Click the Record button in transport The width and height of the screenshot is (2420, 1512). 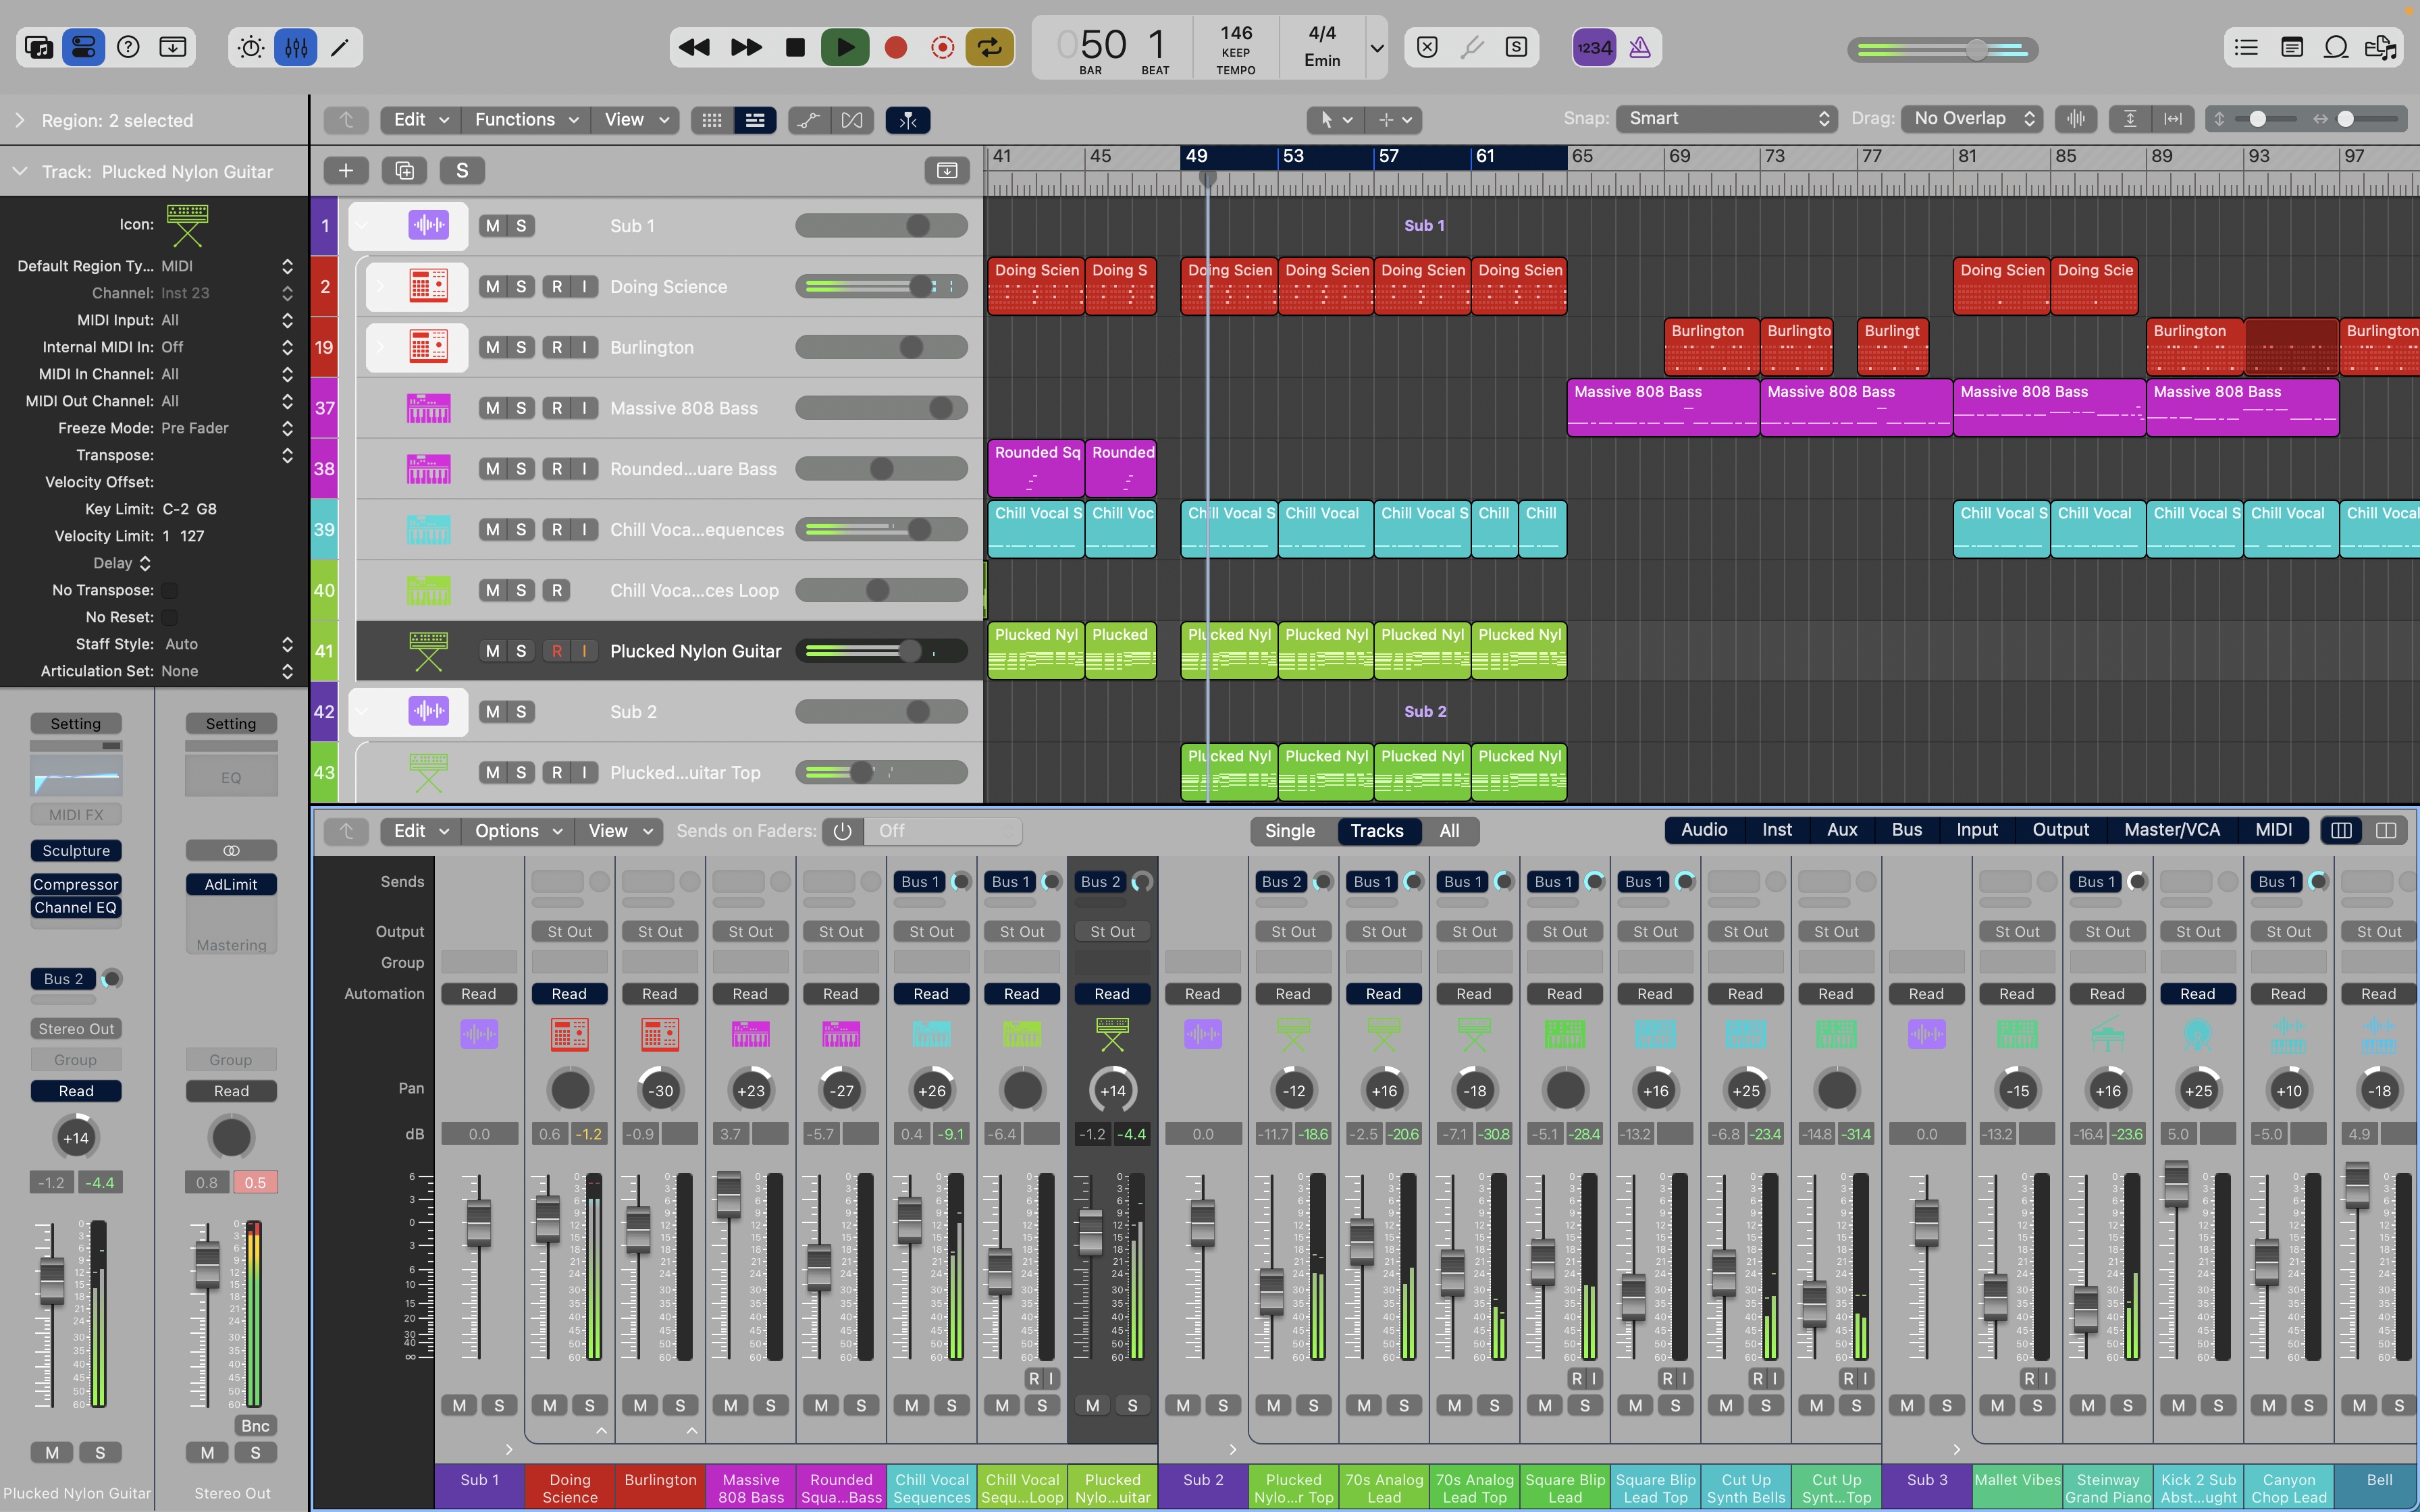895,47
